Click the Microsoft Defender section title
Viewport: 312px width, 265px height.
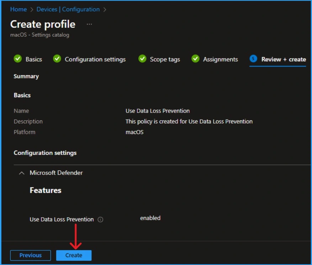point(56,173)
